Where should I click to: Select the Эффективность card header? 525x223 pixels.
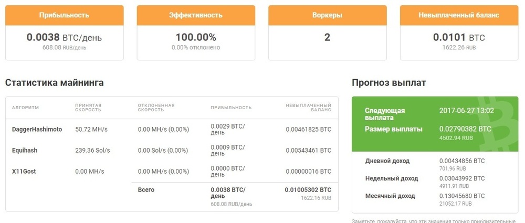click(x=196, y=15)
